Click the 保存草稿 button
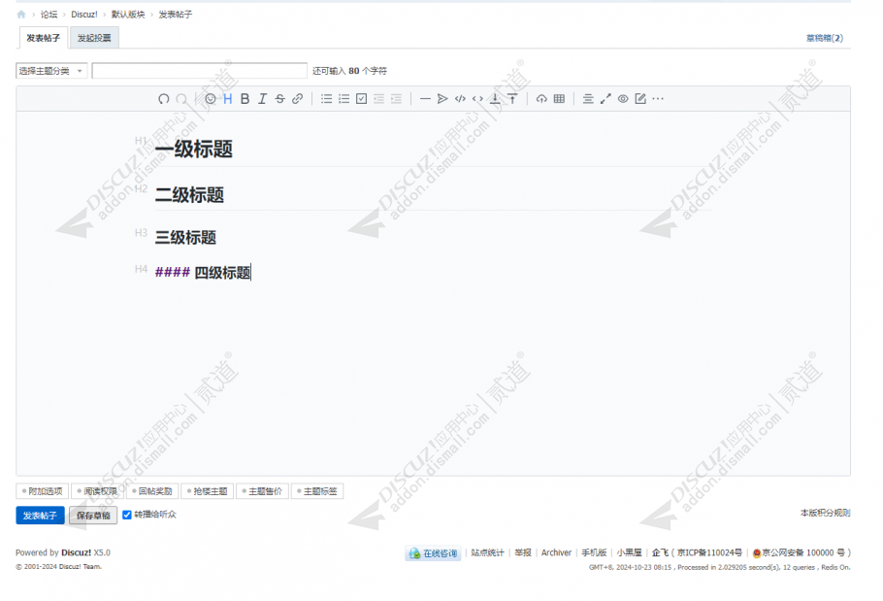The image size is (883, 601). pos(93,516)
